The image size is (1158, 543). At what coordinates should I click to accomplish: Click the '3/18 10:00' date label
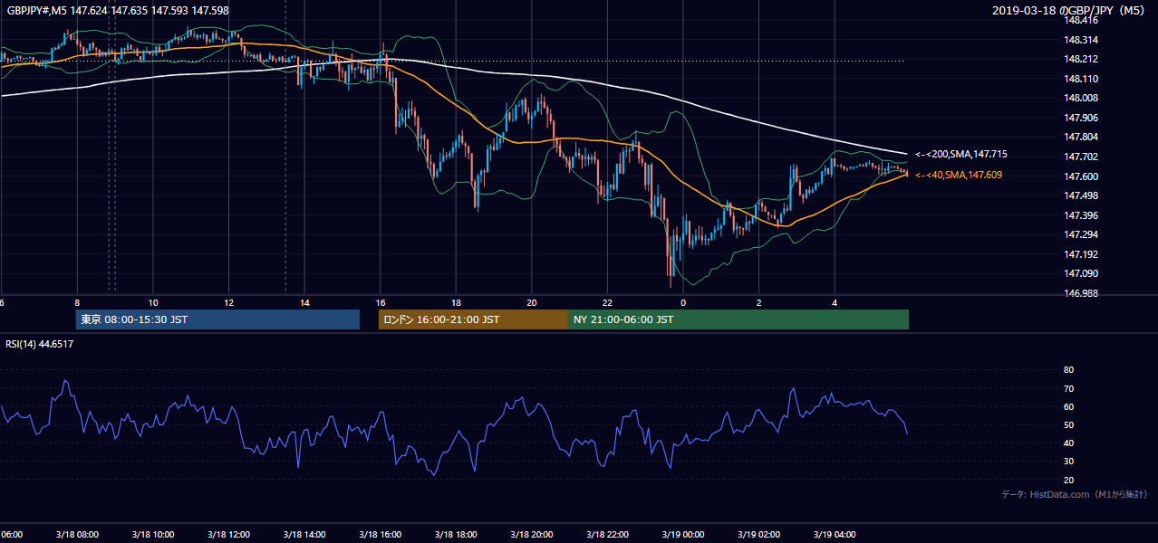[x=153, y=534]
